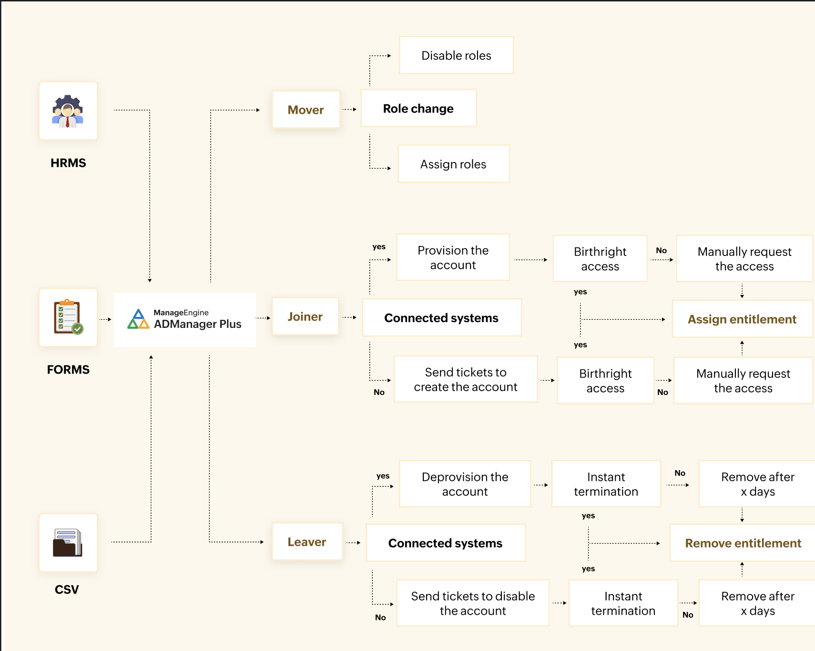Select the FORMS clipboard icon
815x651 pixels.
coord(68,318)
